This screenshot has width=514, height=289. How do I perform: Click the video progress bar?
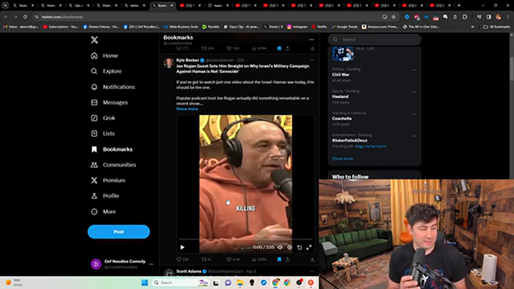(245, 239)
